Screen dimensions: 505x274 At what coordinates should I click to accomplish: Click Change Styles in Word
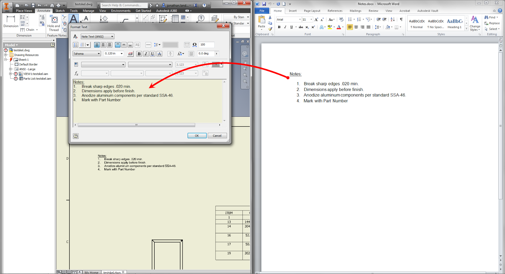(x=475, y=23)
